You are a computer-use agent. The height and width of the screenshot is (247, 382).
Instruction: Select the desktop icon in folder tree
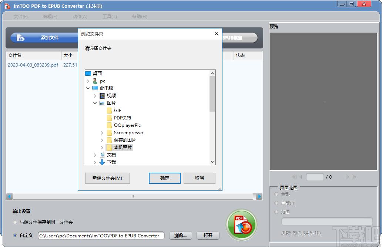click(x=88, y=74)
